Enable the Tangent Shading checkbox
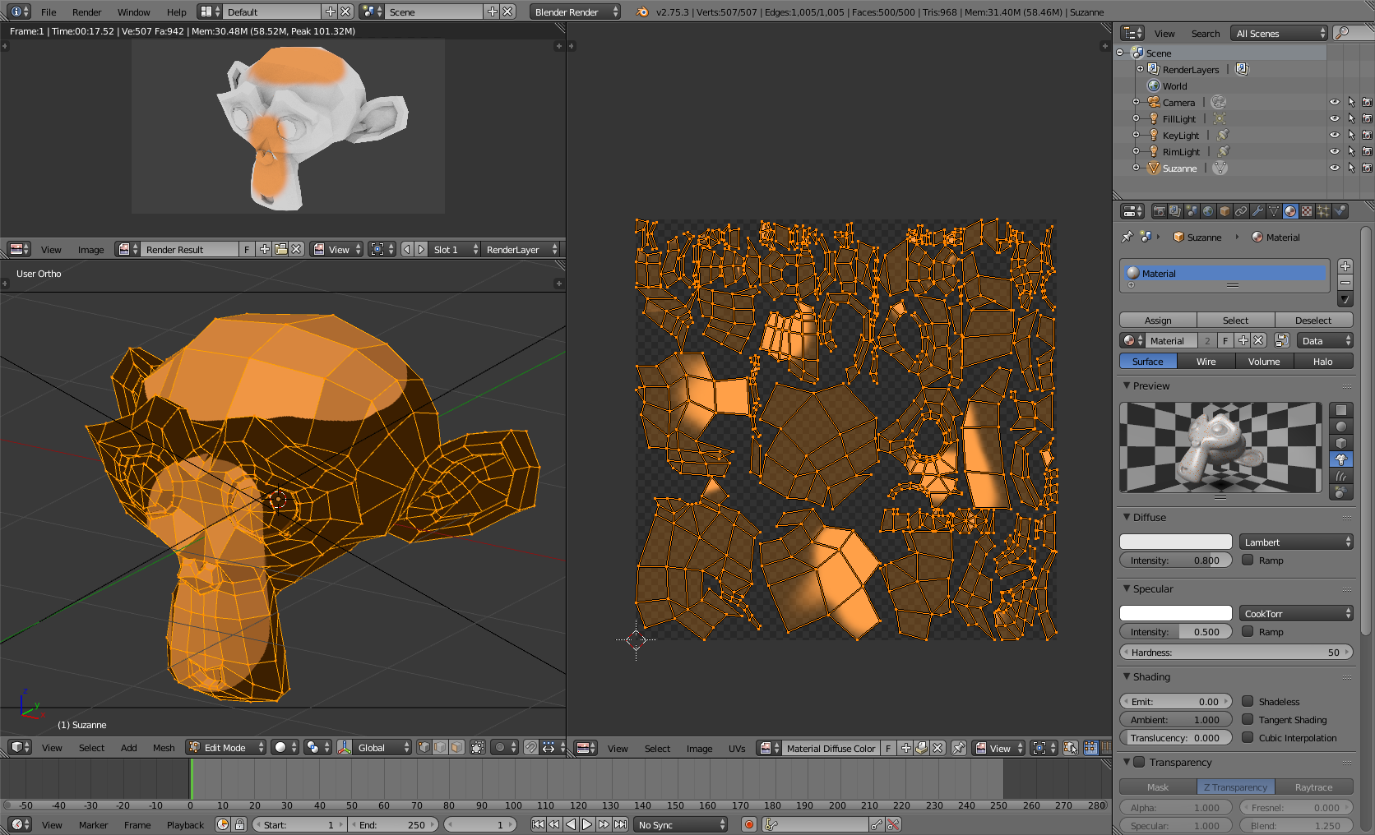The image size is (1375, 835). 1248,719
